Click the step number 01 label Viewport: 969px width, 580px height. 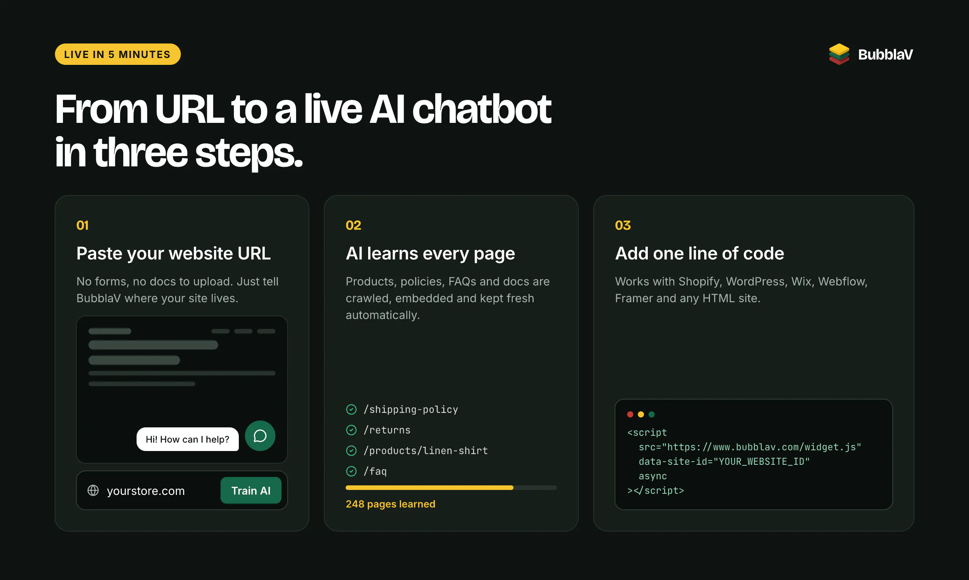click(x=82, y=226)
